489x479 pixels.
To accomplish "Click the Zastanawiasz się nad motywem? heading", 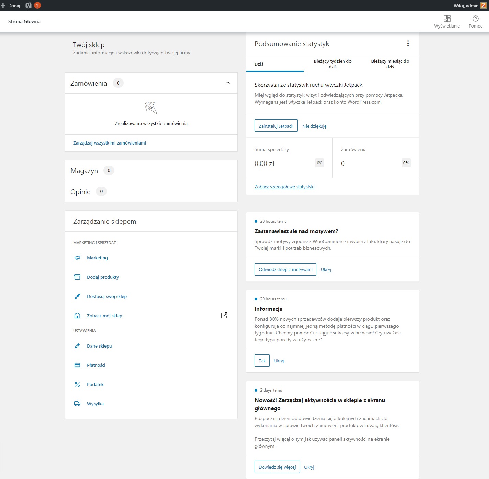I will click(297, 231).
